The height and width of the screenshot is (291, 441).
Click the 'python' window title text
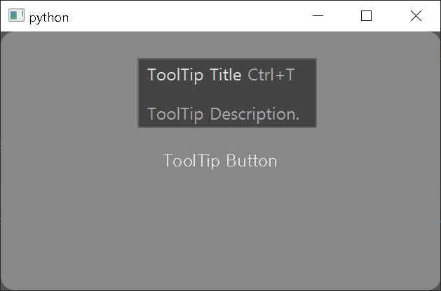coord(49,17)
